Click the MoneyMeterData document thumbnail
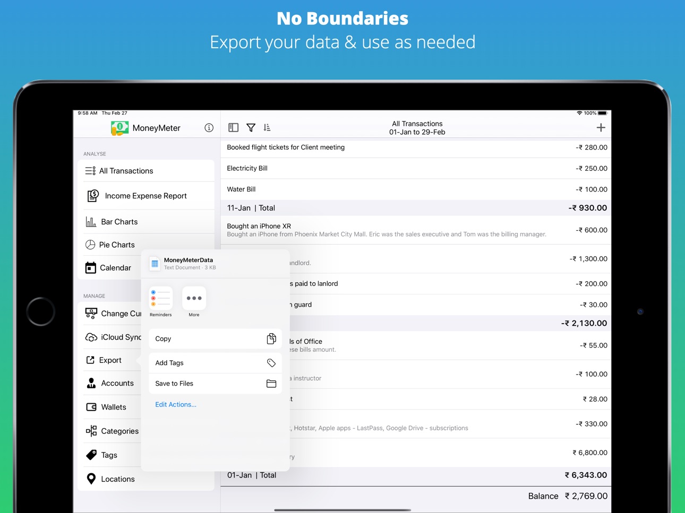The height and width of the screenshot is (513, 685). pos(155,264)
